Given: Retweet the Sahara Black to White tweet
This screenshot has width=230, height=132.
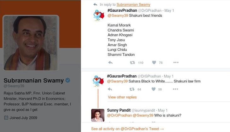Looking at the screenshot, I should point(132,89).
